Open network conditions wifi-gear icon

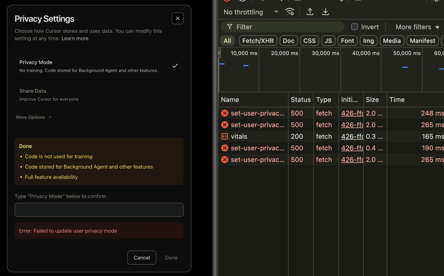point(290,12)
